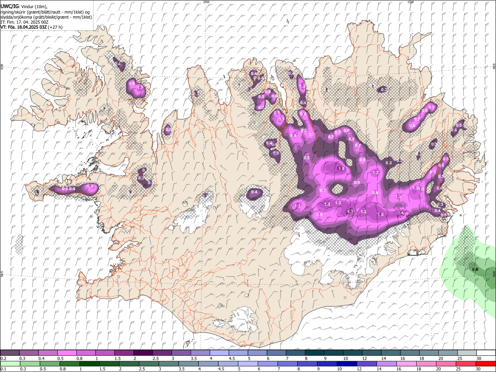Click the '0.4' value in isolated central purple patch
This screenshot has height=372, width=496.
(254, 192)
